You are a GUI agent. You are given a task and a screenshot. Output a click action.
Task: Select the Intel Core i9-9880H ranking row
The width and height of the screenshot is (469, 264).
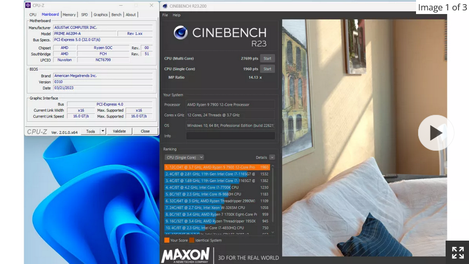[x=217, y=194]
